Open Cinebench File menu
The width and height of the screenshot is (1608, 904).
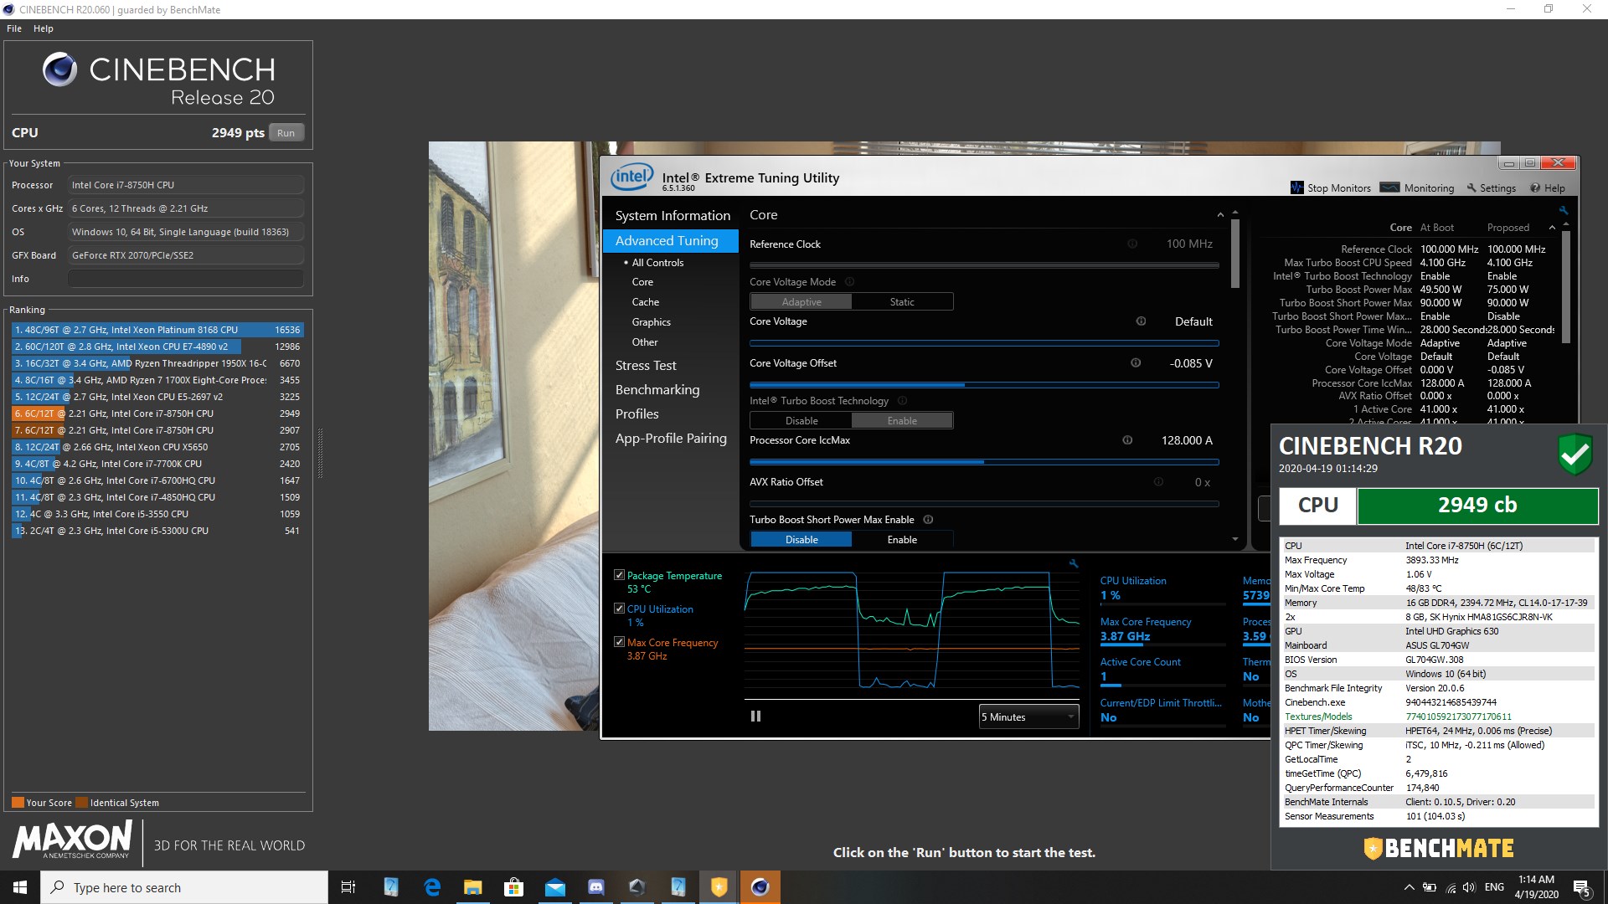pyautogui.click(x=14, y=28)
